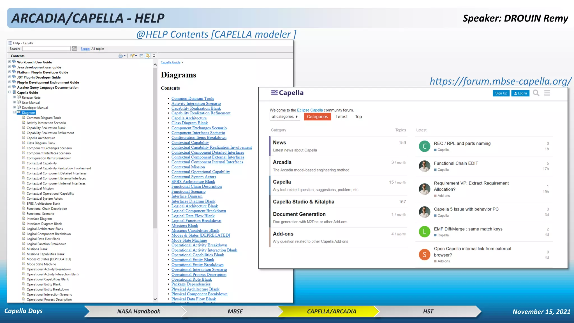Click the search scope quick-set icon
This screenshot has height=323, width=574.
click(x=132, y=56)
